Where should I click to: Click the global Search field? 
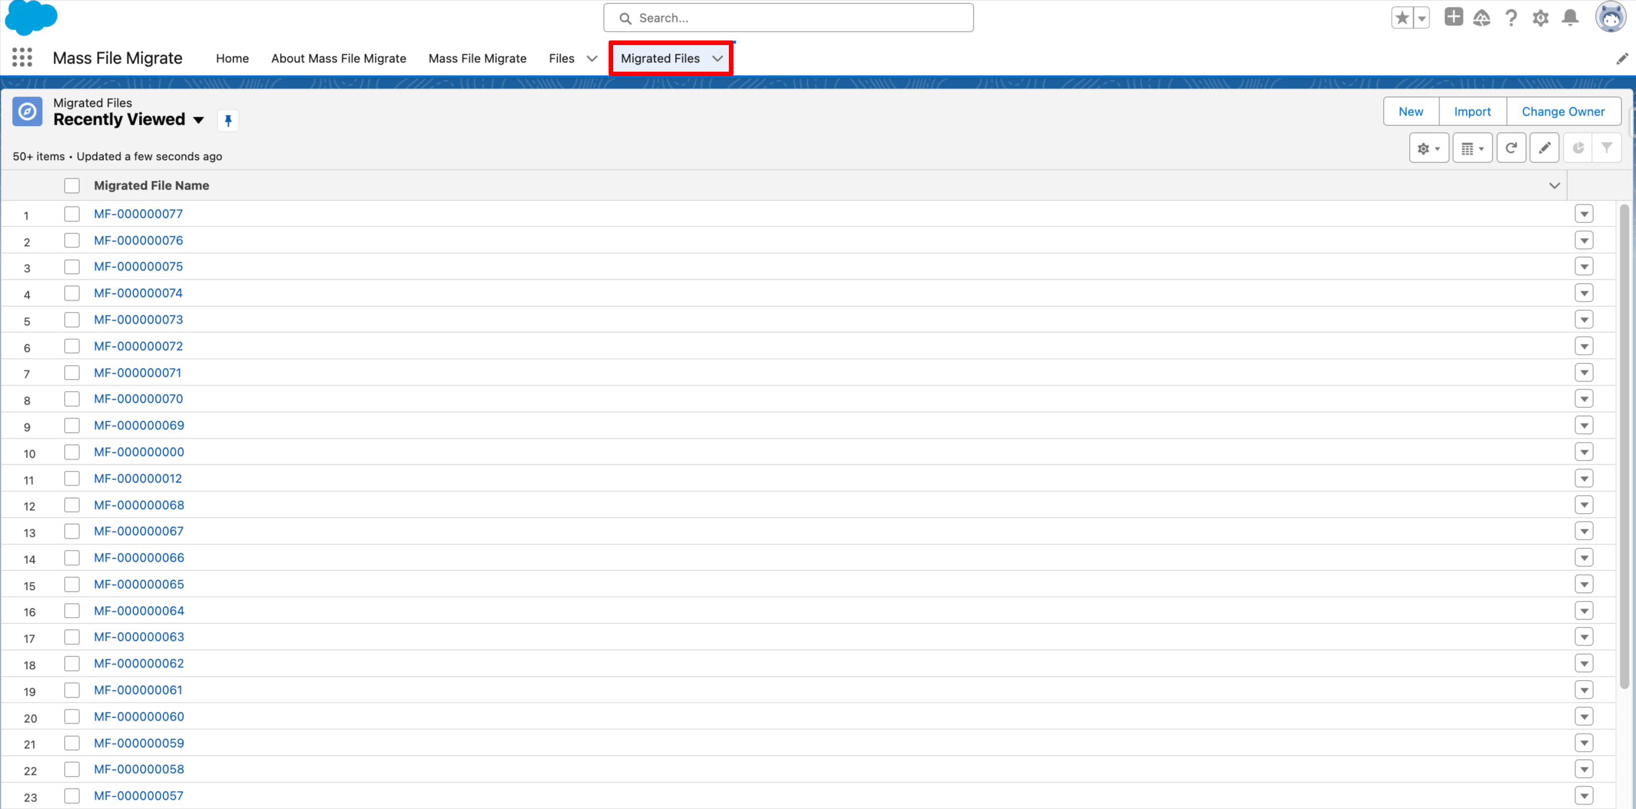788,18
